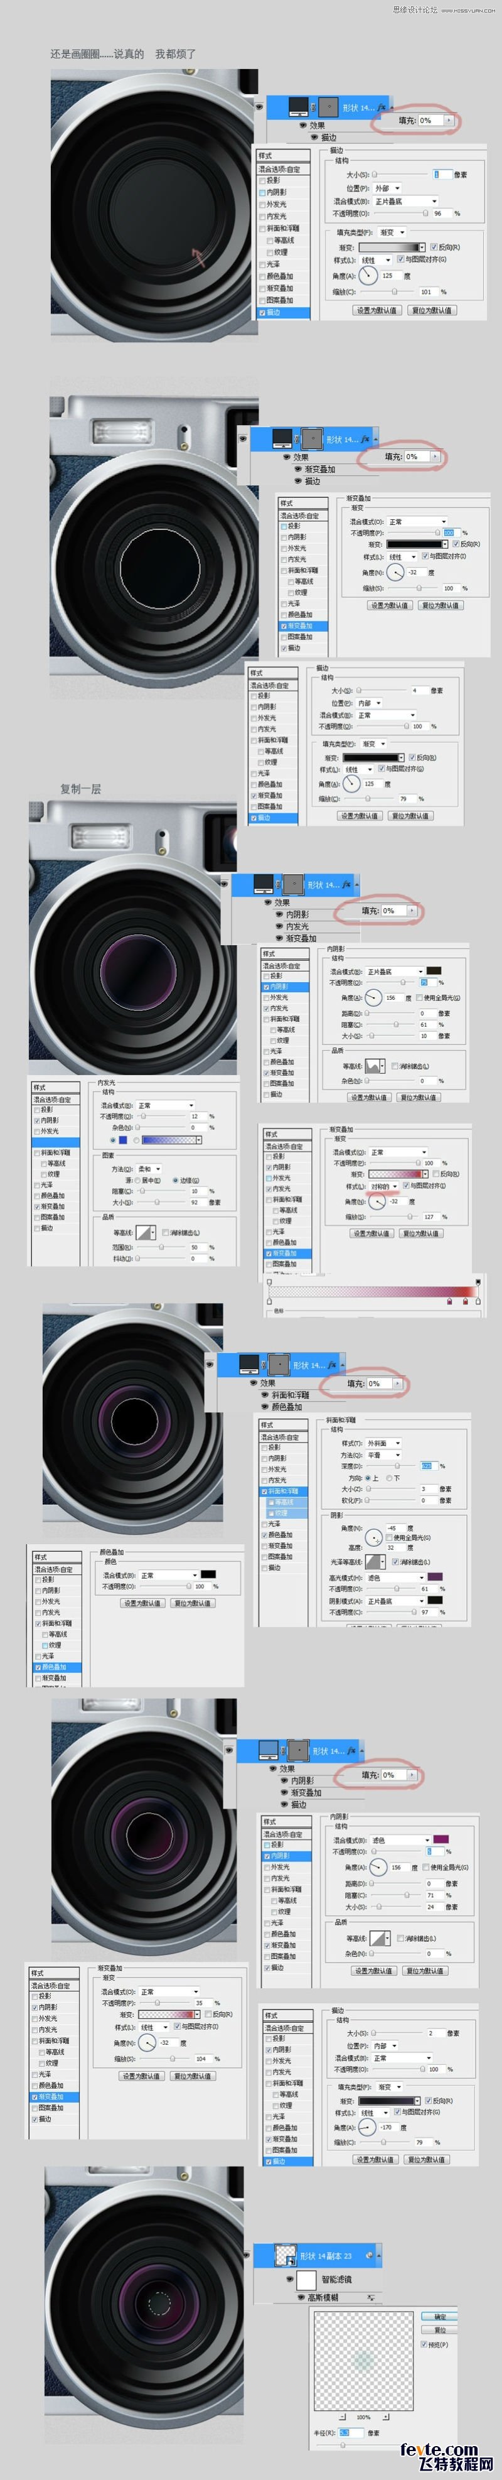This screenshot has height=2480, width=502.
Task: Open bevel style dropdown showing 外斜面
Action: [x=383, y=1442]
